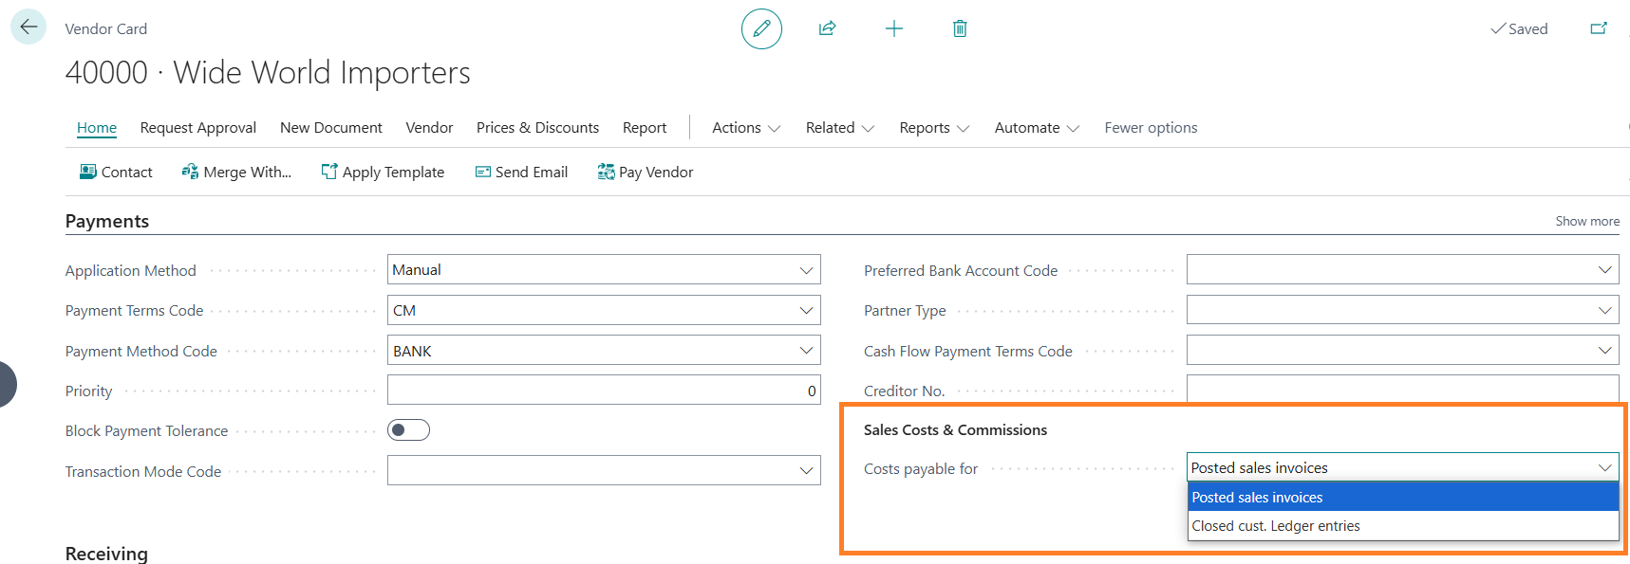Open the Payment Method Code dropdown

[x=806, y=351]
